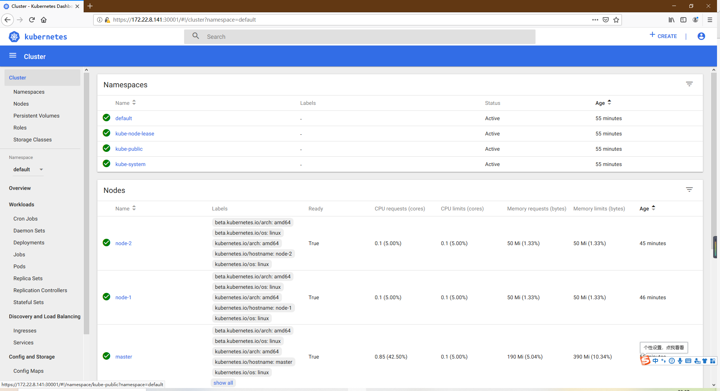Open Deployments in the sidebar
This screenshot has height=391, width=720.
(x=29, y=243)
